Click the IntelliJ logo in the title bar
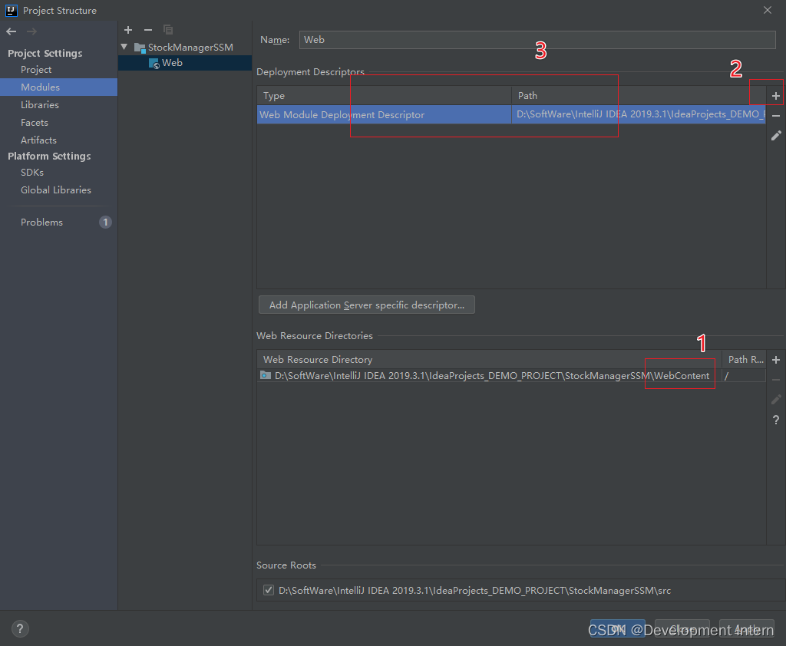Image resolution: width=786 pixels, height=646 pixels. (x=12, y=10)
